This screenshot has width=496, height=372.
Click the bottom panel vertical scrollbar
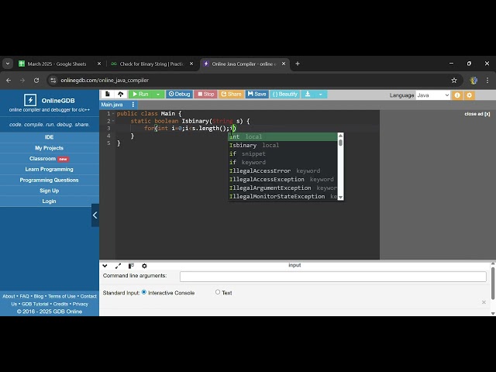[x=493, y=283]
